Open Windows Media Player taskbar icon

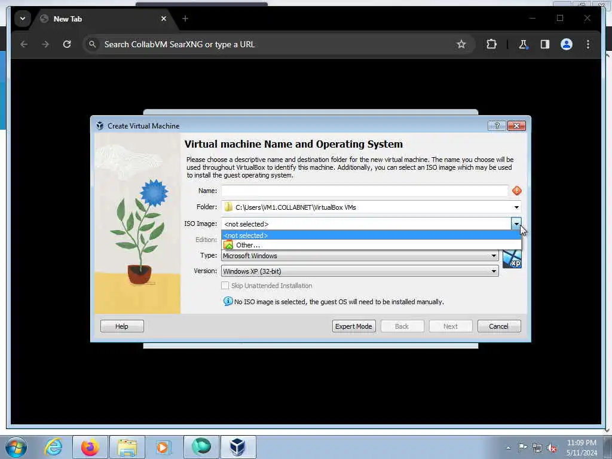pyautogui.click(x=163, y=447)
